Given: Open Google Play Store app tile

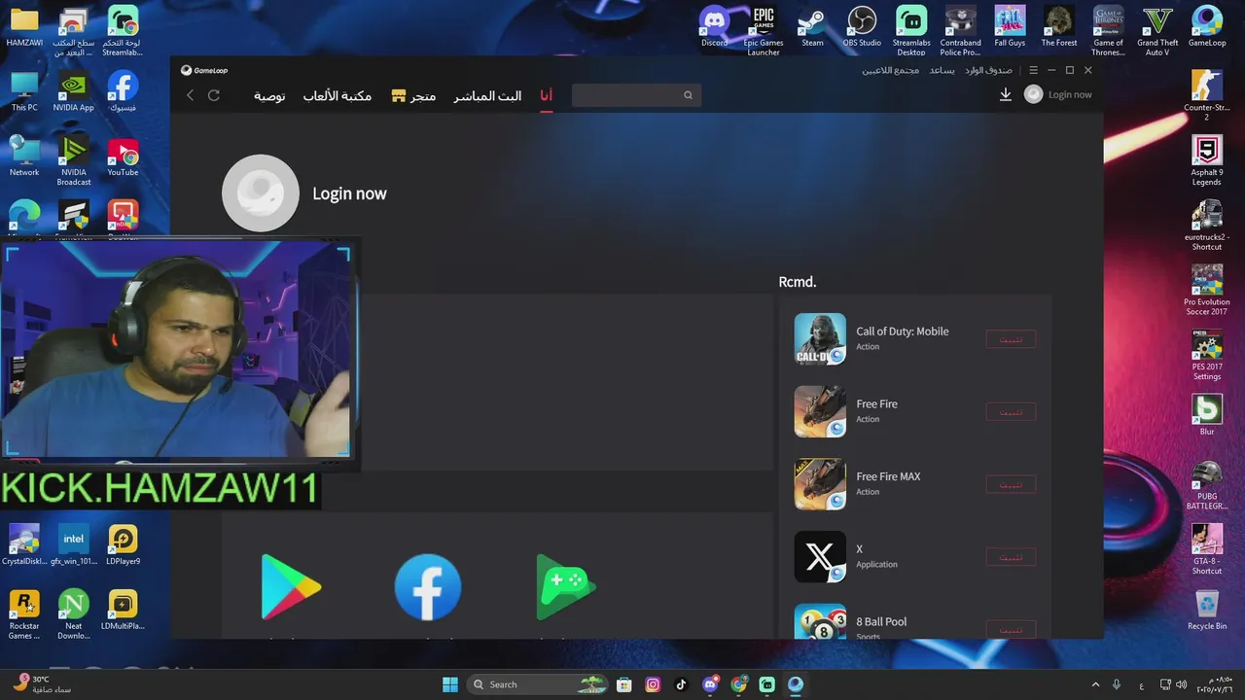Looking at the screenshot, I should coord(291,586).
